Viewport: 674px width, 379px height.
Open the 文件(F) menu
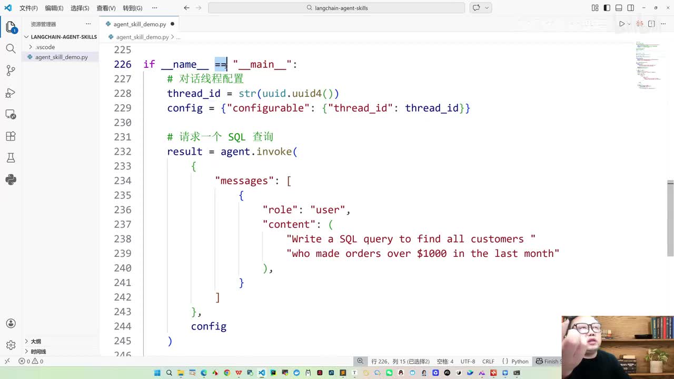click(x=28, y=8)
